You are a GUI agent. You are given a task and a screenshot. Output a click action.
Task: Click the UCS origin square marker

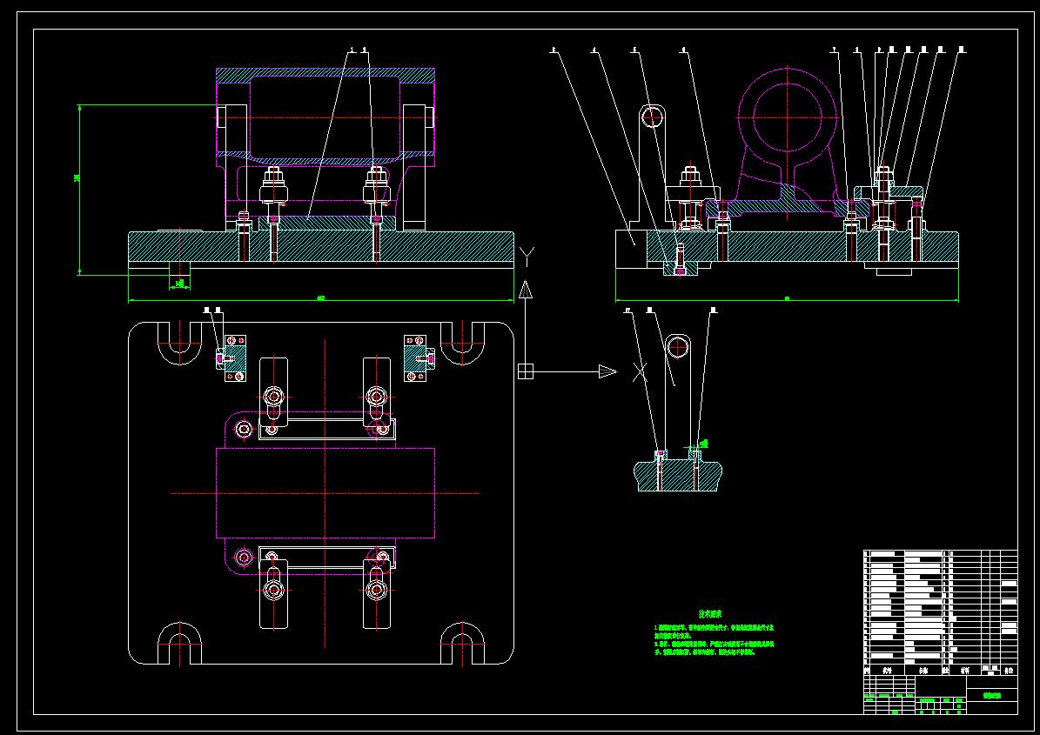click(526, 371)
